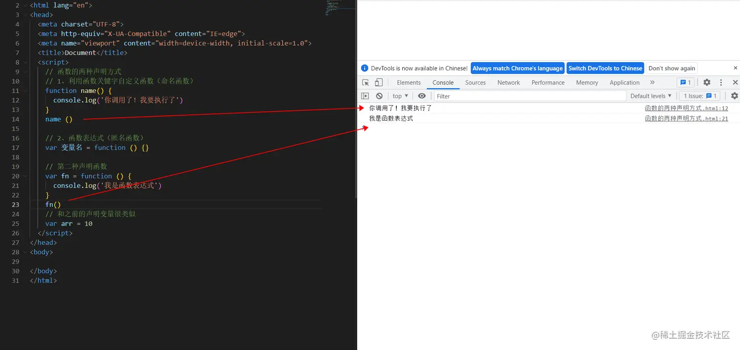
Task: Open the top JavaScript context dropdown
Action: pos(400,96)
